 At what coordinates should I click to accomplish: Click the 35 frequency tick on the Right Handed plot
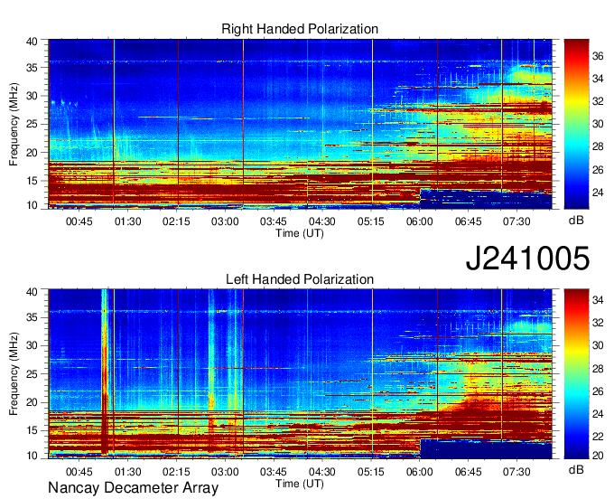coord(32,68)
